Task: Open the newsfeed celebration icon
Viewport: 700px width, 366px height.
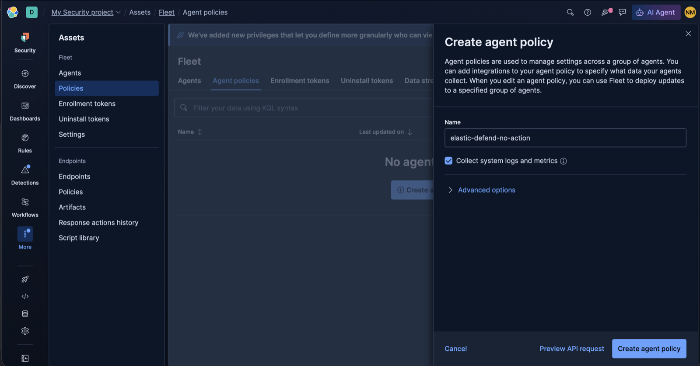Action: tap(605, 12)
